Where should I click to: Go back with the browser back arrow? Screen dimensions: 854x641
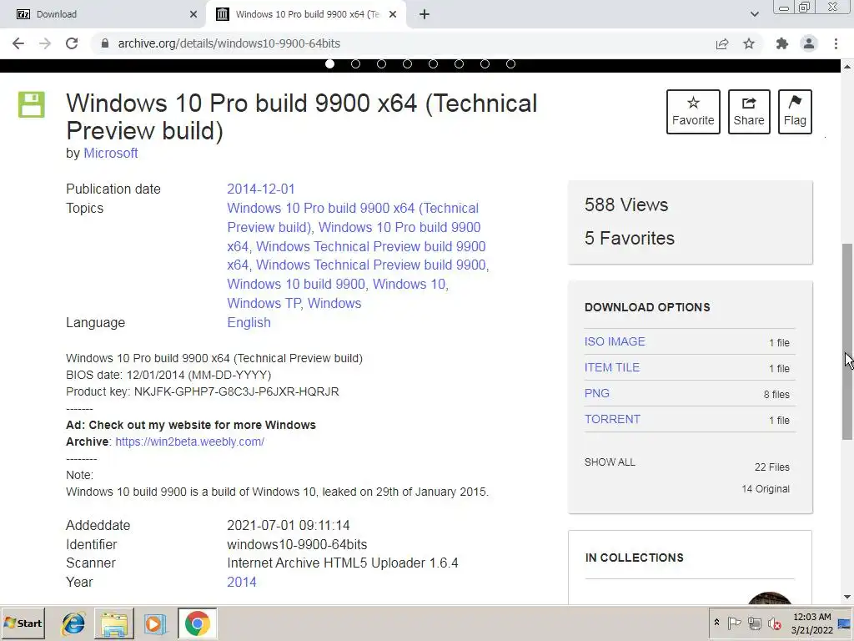tap(18, 43)
